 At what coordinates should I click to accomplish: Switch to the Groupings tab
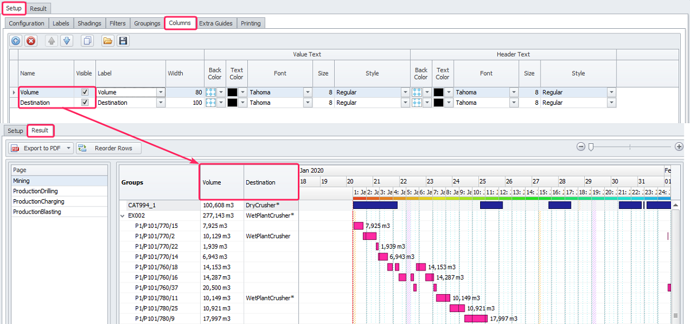(x=147, y=24)
